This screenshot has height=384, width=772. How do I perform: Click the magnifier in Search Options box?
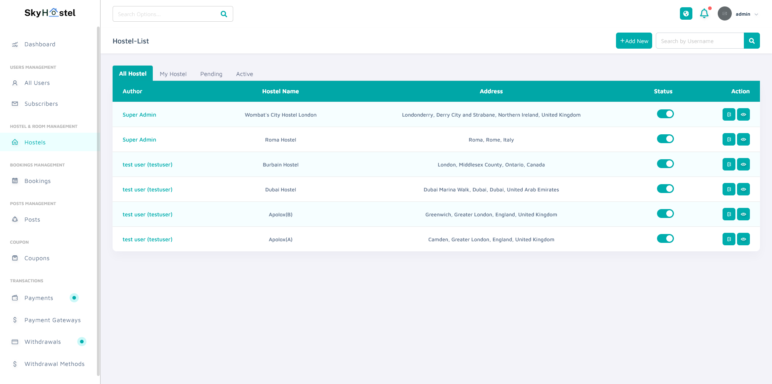coord(224,14)
